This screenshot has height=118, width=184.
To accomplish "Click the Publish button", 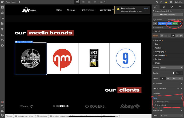I will [179, 2].
